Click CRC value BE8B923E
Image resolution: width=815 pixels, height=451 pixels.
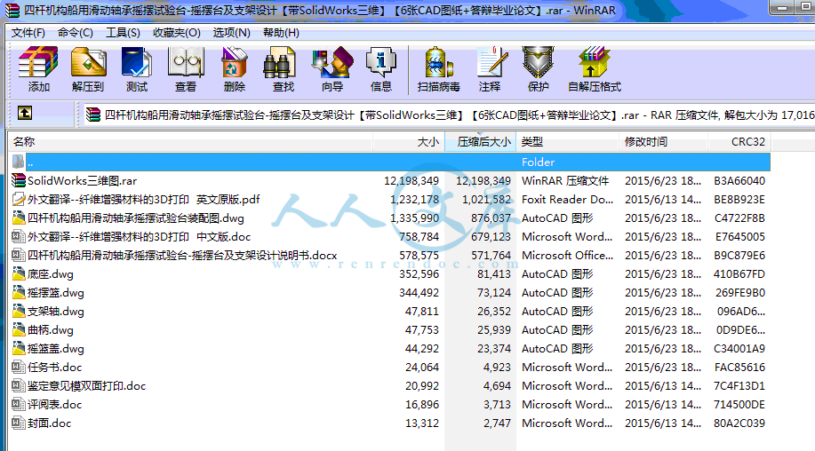pos(739,199)
